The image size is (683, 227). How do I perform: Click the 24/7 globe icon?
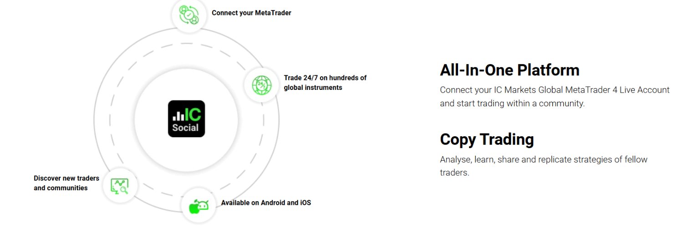click(261, 85)
